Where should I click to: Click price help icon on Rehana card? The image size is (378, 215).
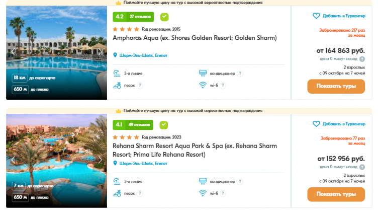coord(362,167)
